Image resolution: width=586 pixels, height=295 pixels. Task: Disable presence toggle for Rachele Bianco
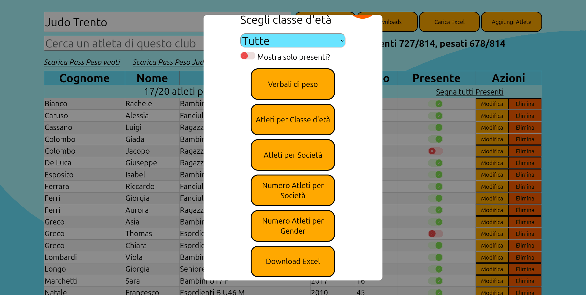click(435, 104)
